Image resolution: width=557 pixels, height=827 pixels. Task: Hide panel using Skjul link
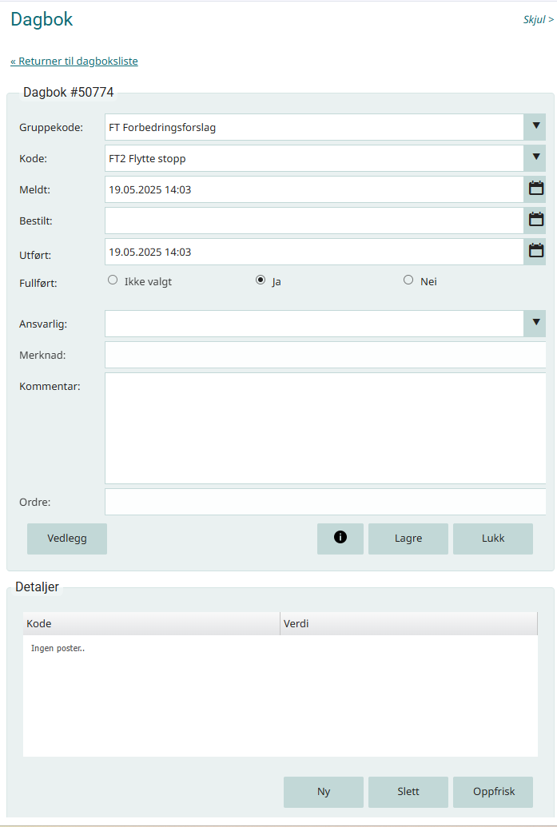tap(538, 20)
